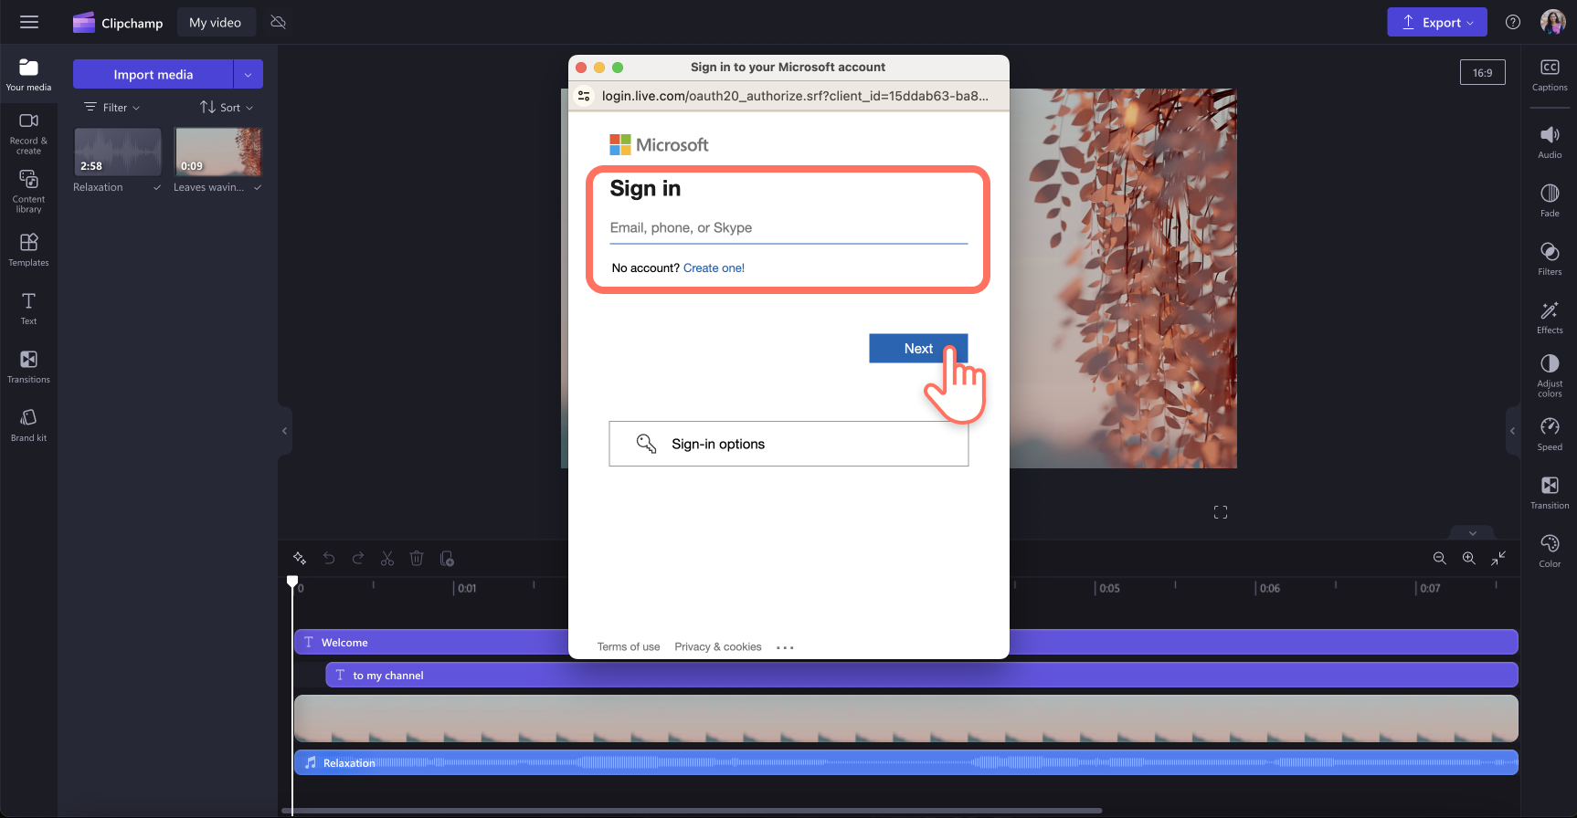Collapse the right properties panel
Screen dimensions: 1577x818
click(x=1512, y=430)
